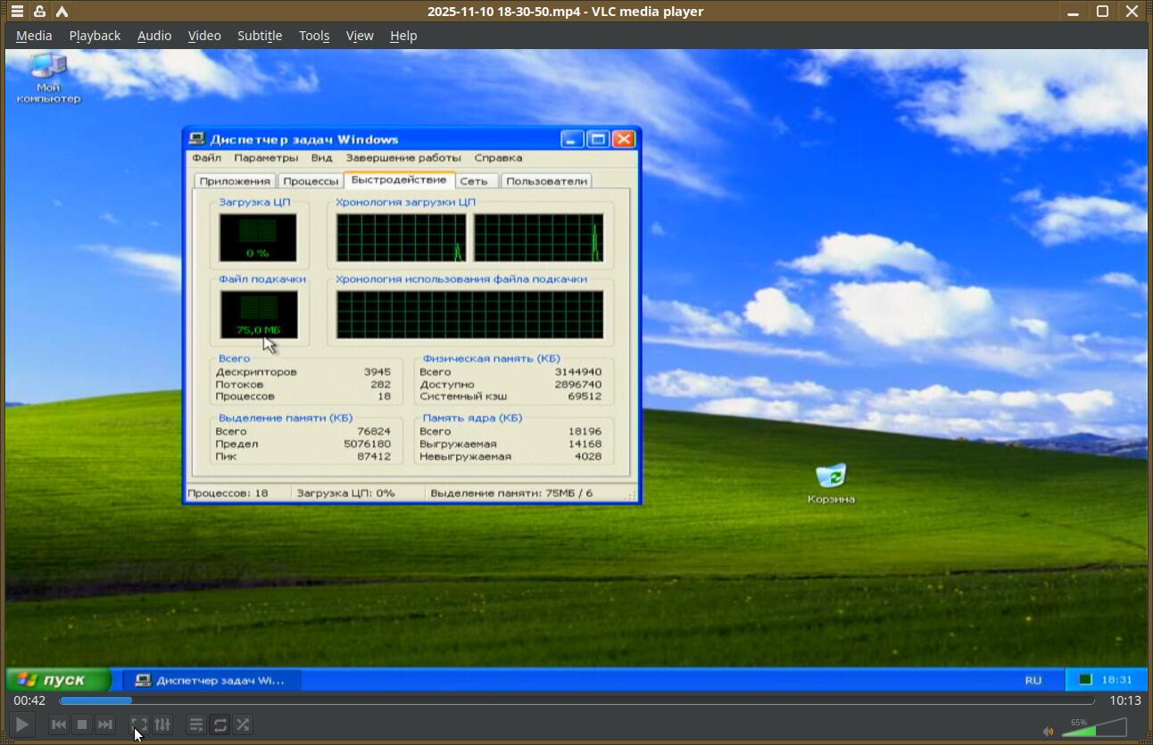Image resolution: width=1153 pixels, height=745 pixels.
Task: Expand the Audio menu
Action: 153,36
